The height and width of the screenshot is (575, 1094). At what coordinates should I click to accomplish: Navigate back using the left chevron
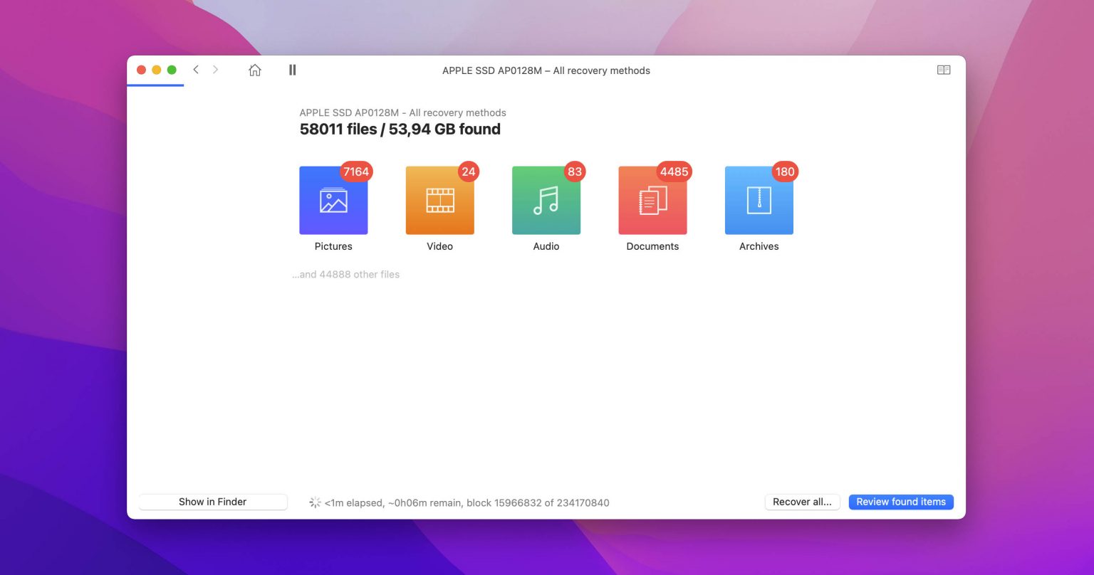tap(196, 70)
